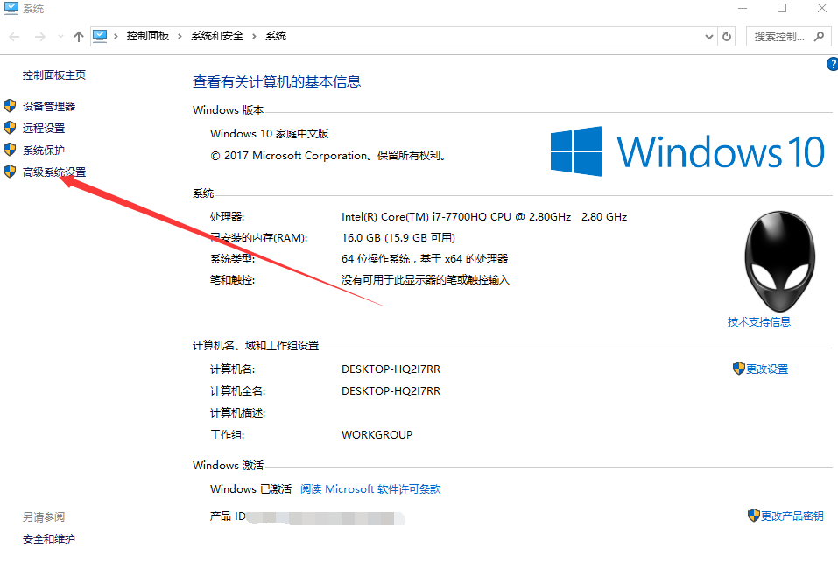Select 没有可用于此显示器的笔或触控输入 text
This screenshot has width=838, height=562.
point(426,280)
